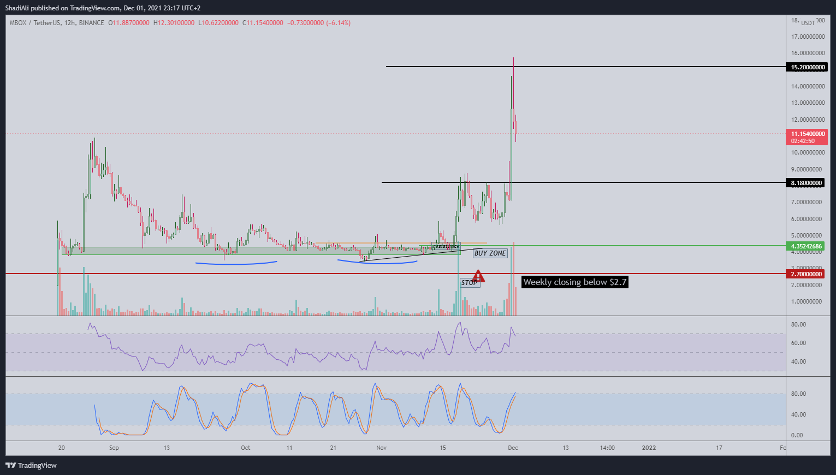The image size is (836, 475).
Task: Click the green 4.35242686 price label
Action: 805,246
